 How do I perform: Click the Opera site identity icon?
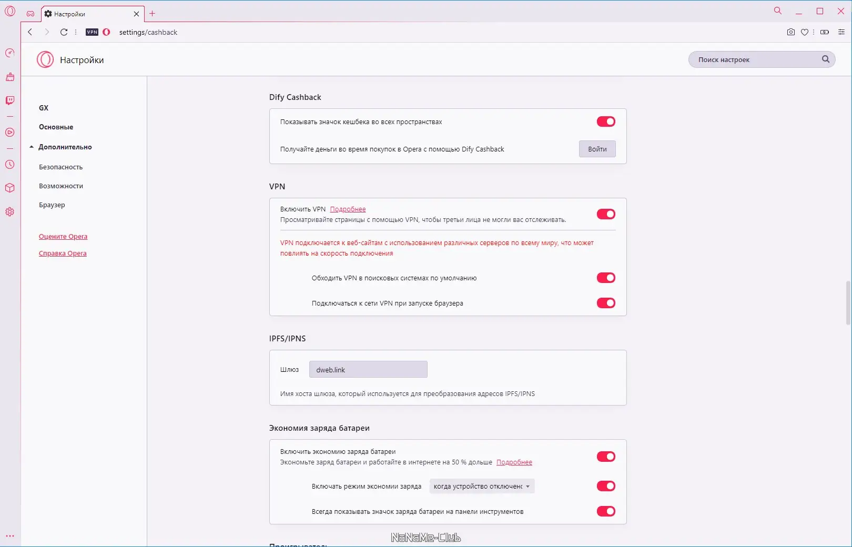pos(106,32)
